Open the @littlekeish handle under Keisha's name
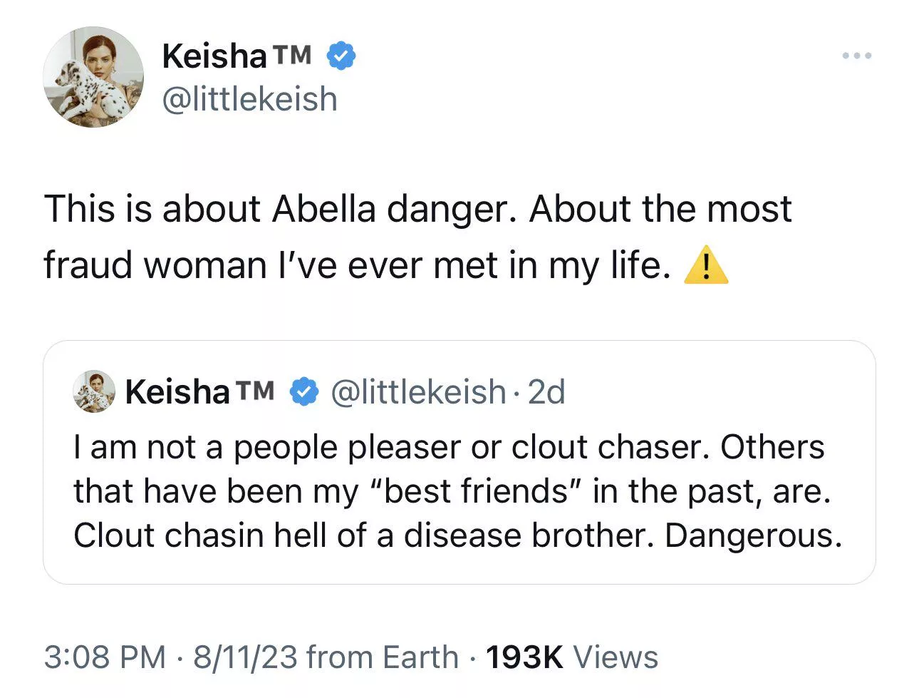 click(x=249, y=98)
